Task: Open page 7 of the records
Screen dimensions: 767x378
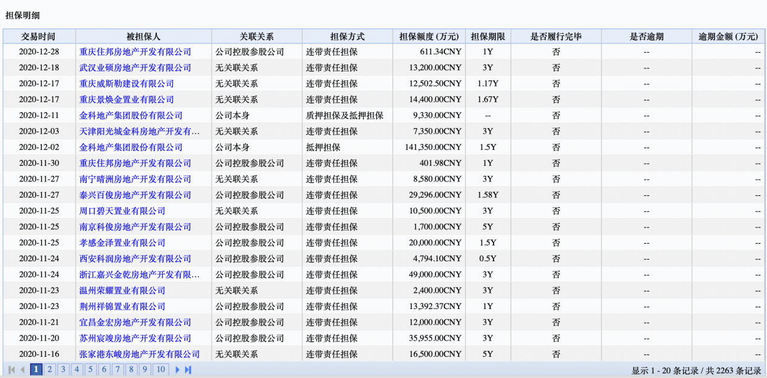Action: pos(117,370)
